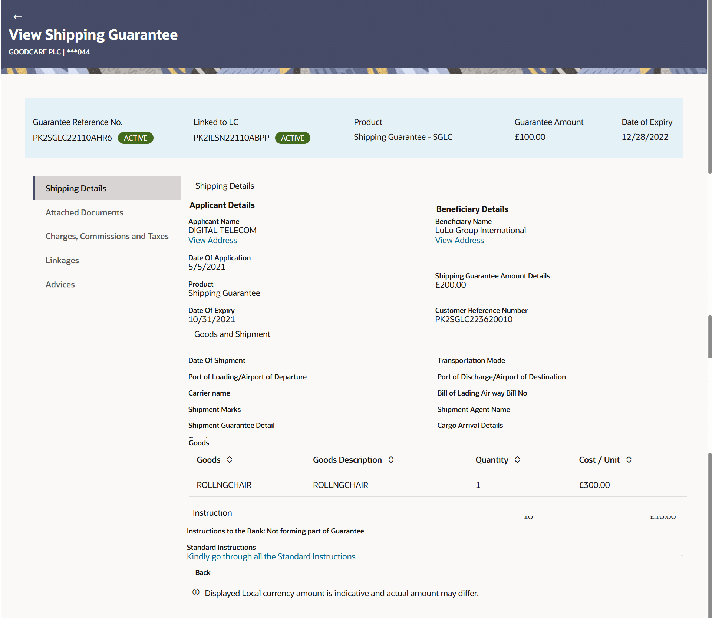Viewport: 712px width, 618px height.
Task: Switch to the Advices tab
Action: tap(60, 284)
